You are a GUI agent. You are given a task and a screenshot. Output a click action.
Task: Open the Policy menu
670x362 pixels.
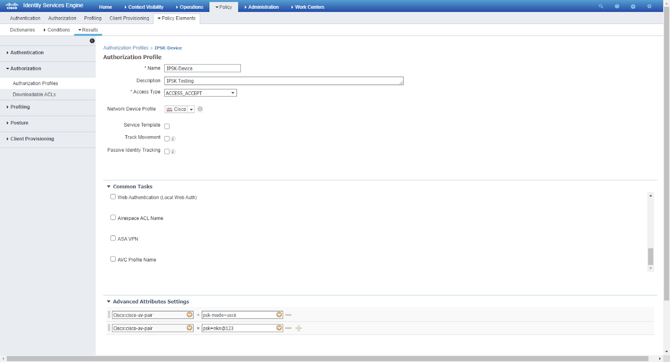(x=224, y=7)
